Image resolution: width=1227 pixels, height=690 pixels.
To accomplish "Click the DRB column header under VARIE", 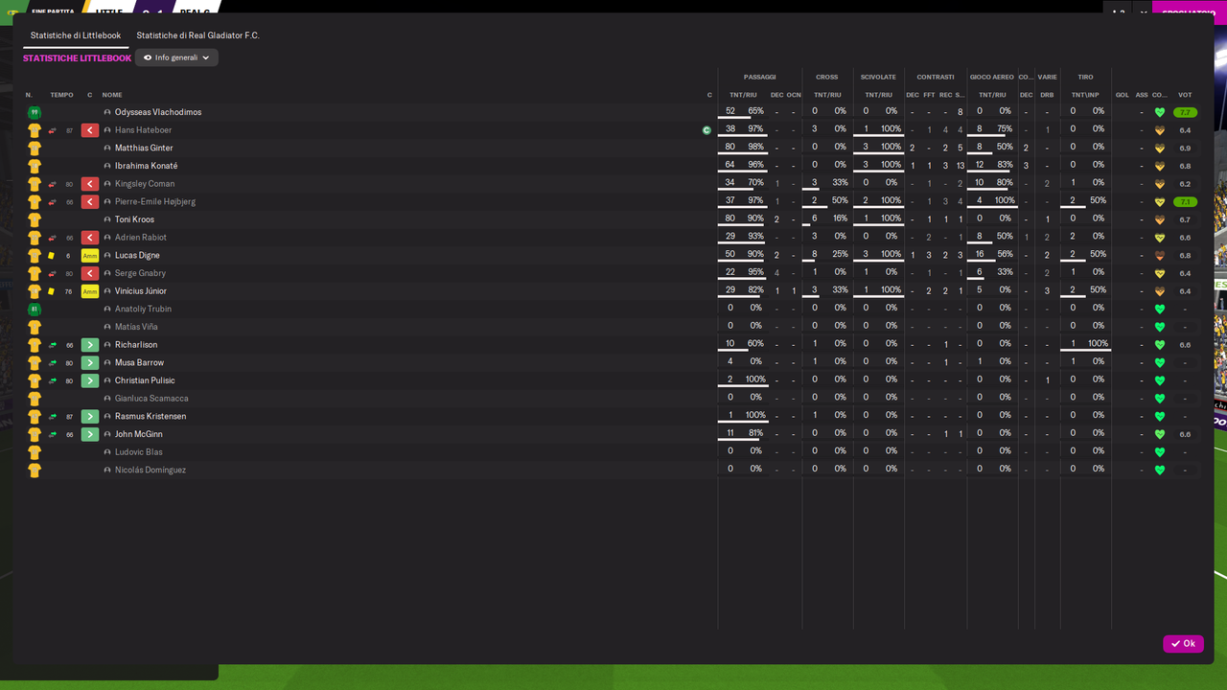I will [x=1047, y=95].
